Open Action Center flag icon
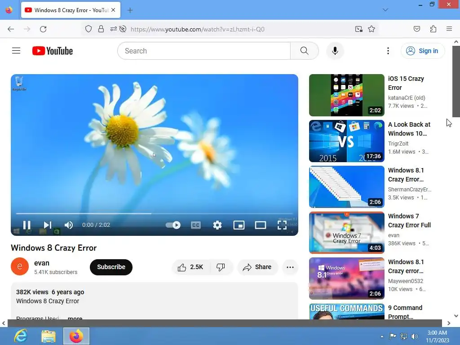Viewport: 460px width, 345px height. pyautogui.click(x=393, y=336)
